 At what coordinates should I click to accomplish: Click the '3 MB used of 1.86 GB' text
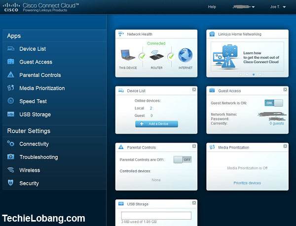point(139,222)
